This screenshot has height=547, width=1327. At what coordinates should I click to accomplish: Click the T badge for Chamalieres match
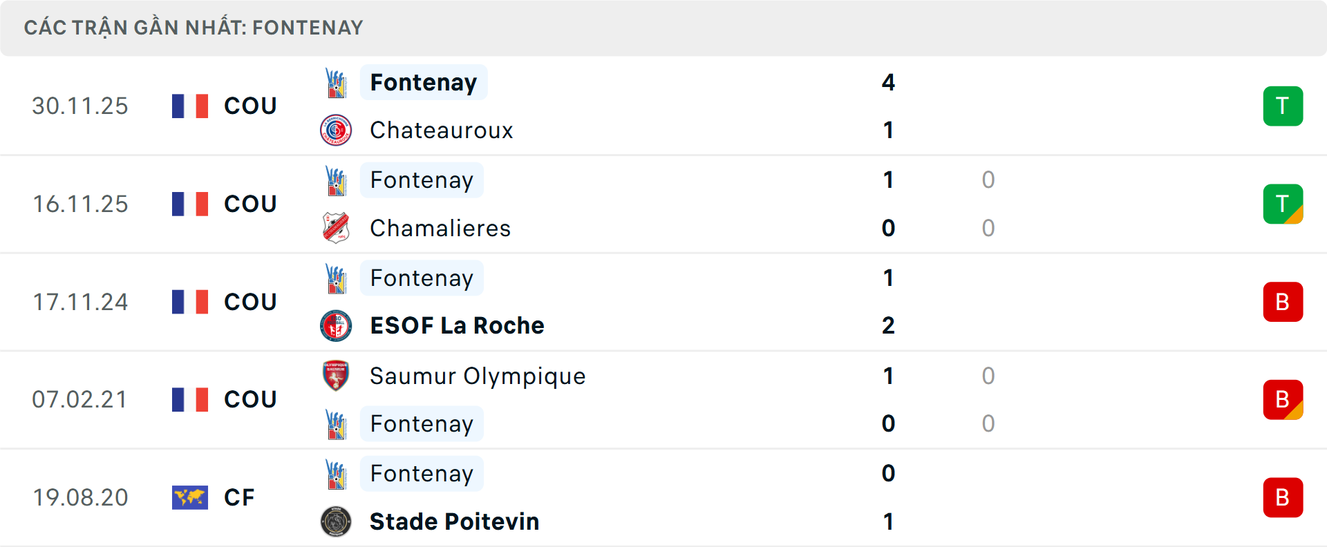coord(1283,204)
